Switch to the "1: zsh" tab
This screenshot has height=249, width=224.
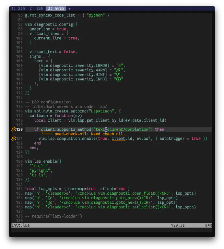[x=18, y=8]
